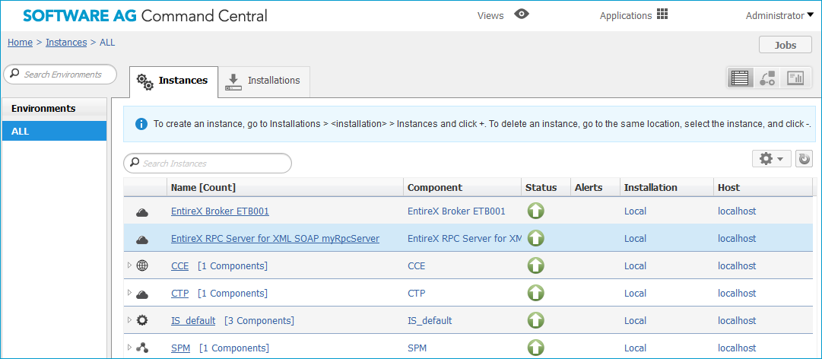
Task: Select localhost in the SPM row
Action: pos(737,348)
